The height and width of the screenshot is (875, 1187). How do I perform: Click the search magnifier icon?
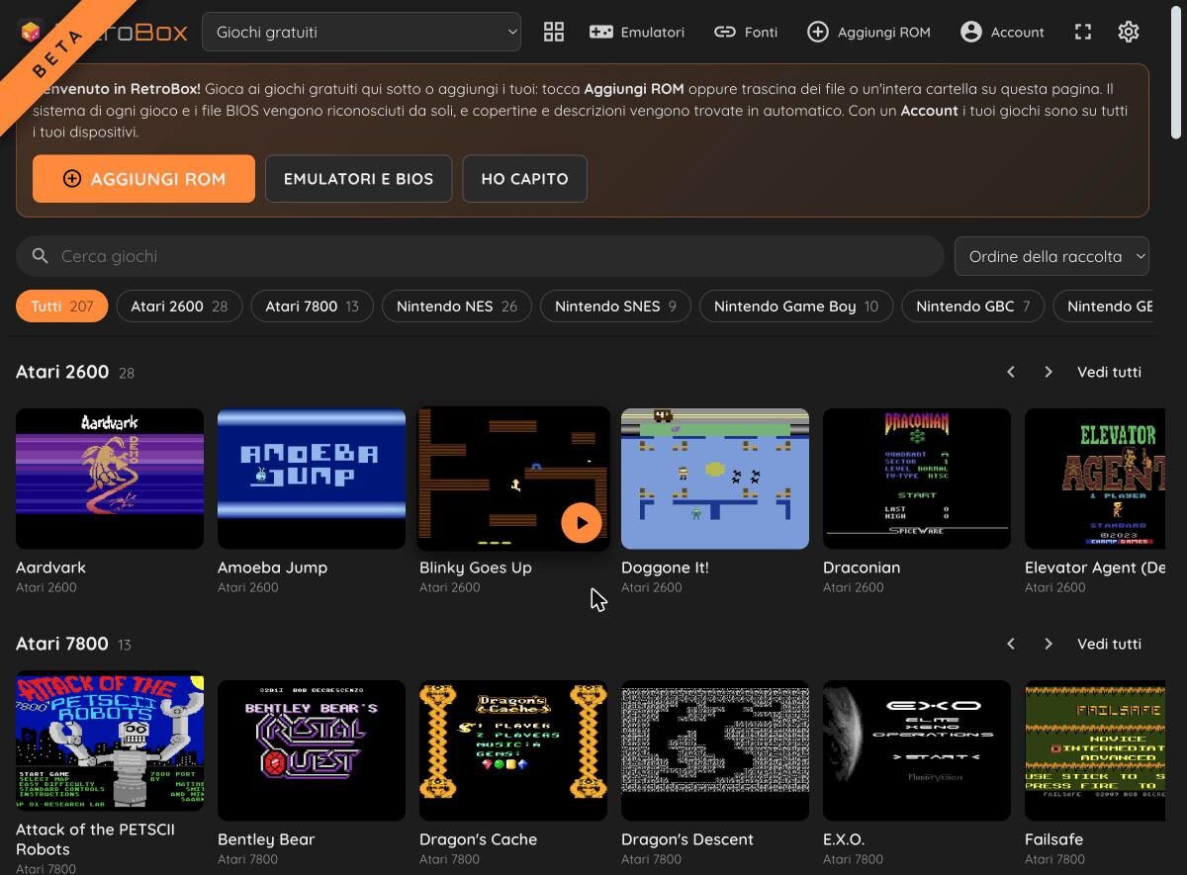coord(41,256)
